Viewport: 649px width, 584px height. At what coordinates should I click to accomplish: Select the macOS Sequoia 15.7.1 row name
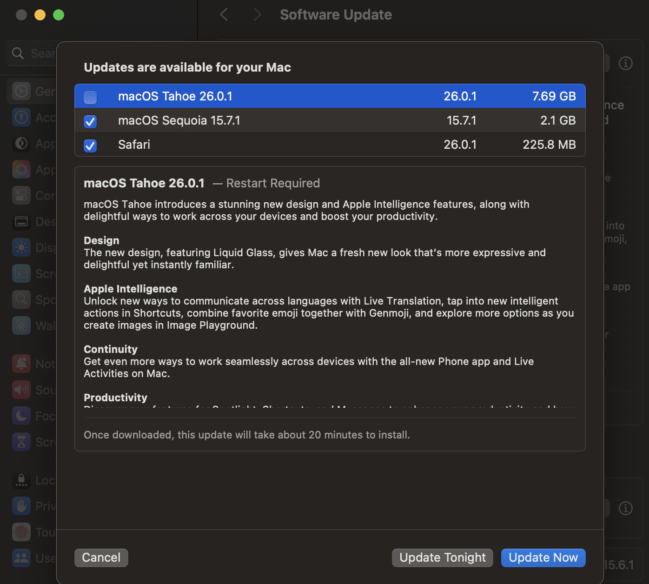pyautogui.click(x=179, y=120)
